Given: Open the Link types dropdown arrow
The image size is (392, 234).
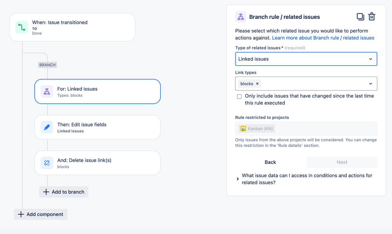Looking at the screenshot, I should coord(370,84).
